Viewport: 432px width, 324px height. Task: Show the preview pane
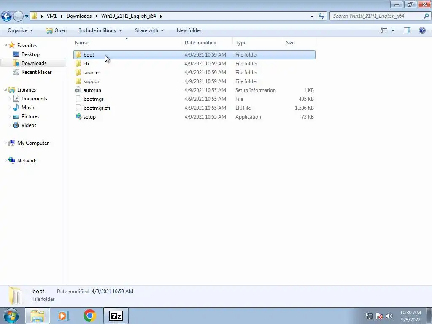pos(407,30)
